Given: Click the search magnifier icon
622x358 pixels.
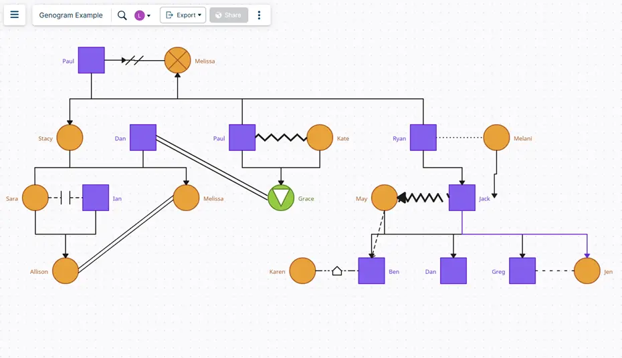Looking at the screenshot, I should coord(122,15).
